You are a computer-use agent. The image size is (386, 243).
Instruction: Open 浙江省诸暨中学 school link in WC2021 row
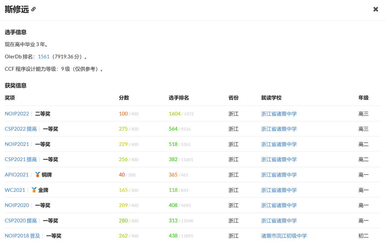[279, 190]
